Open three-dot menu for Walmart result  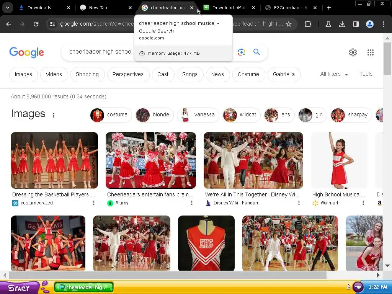coord(363,203)
